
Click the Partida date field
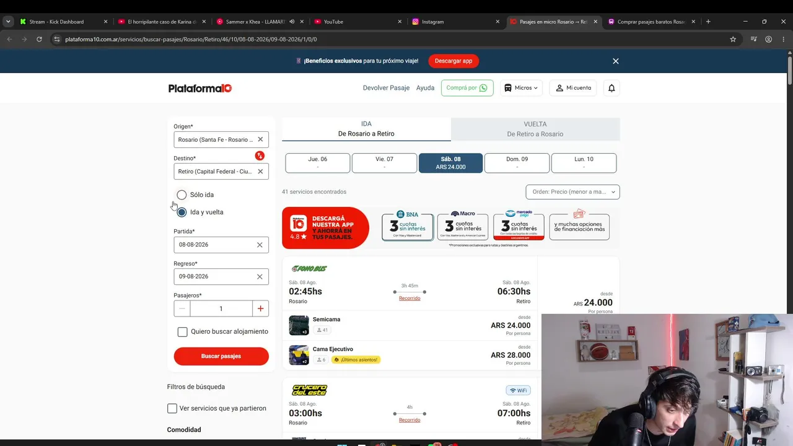coord(221,245)
